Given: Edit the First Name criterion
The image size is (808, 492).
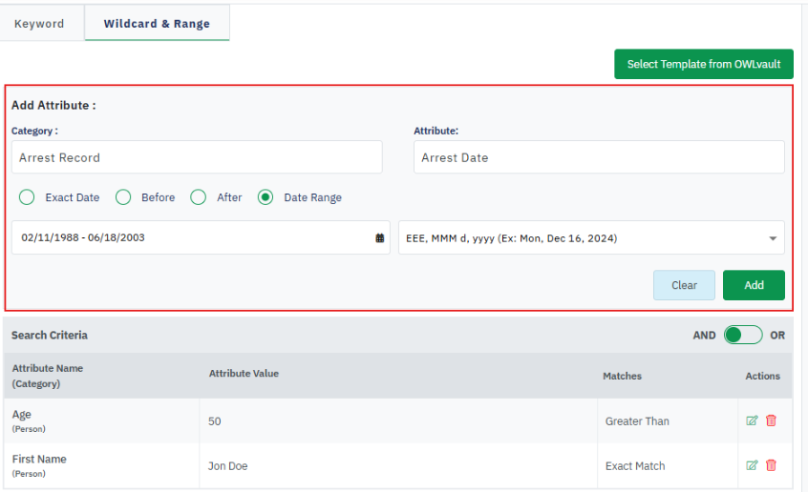Looking at the screenshot, I should click(x=752, y=465).
